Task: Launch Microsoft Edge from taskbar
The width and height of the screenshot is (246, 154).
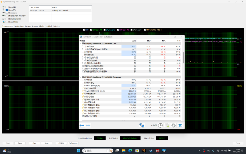Action: 130,151
